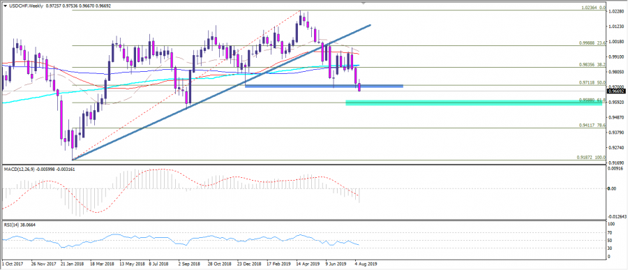Click the 28 Oct 2018 date label
The image size is (628, 270).
tap(220, 264)
